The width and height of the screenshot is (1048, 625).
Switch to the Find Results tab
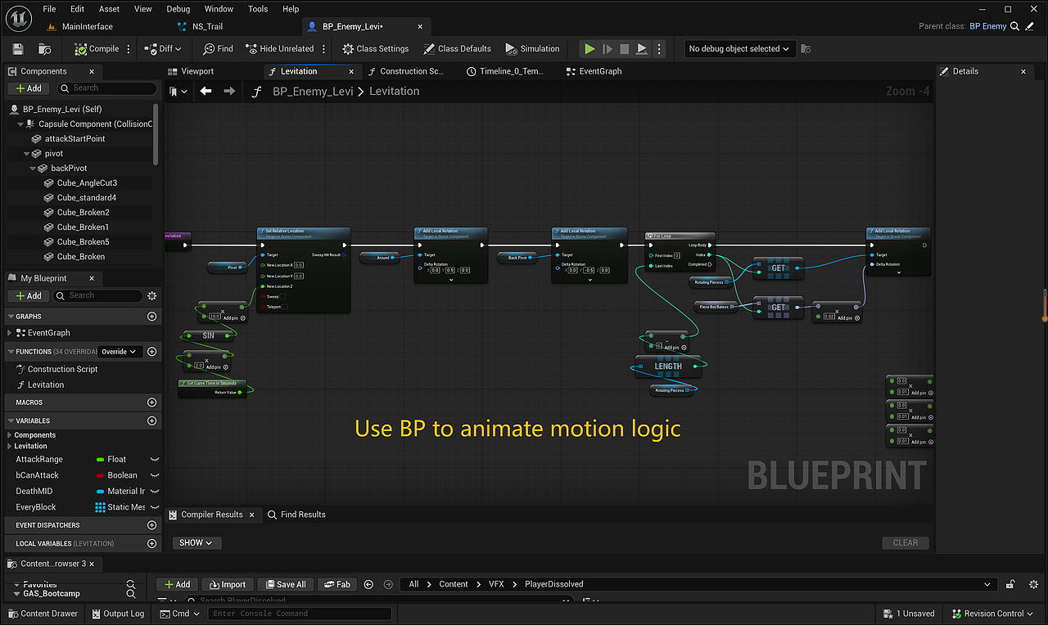coord(296,515)
